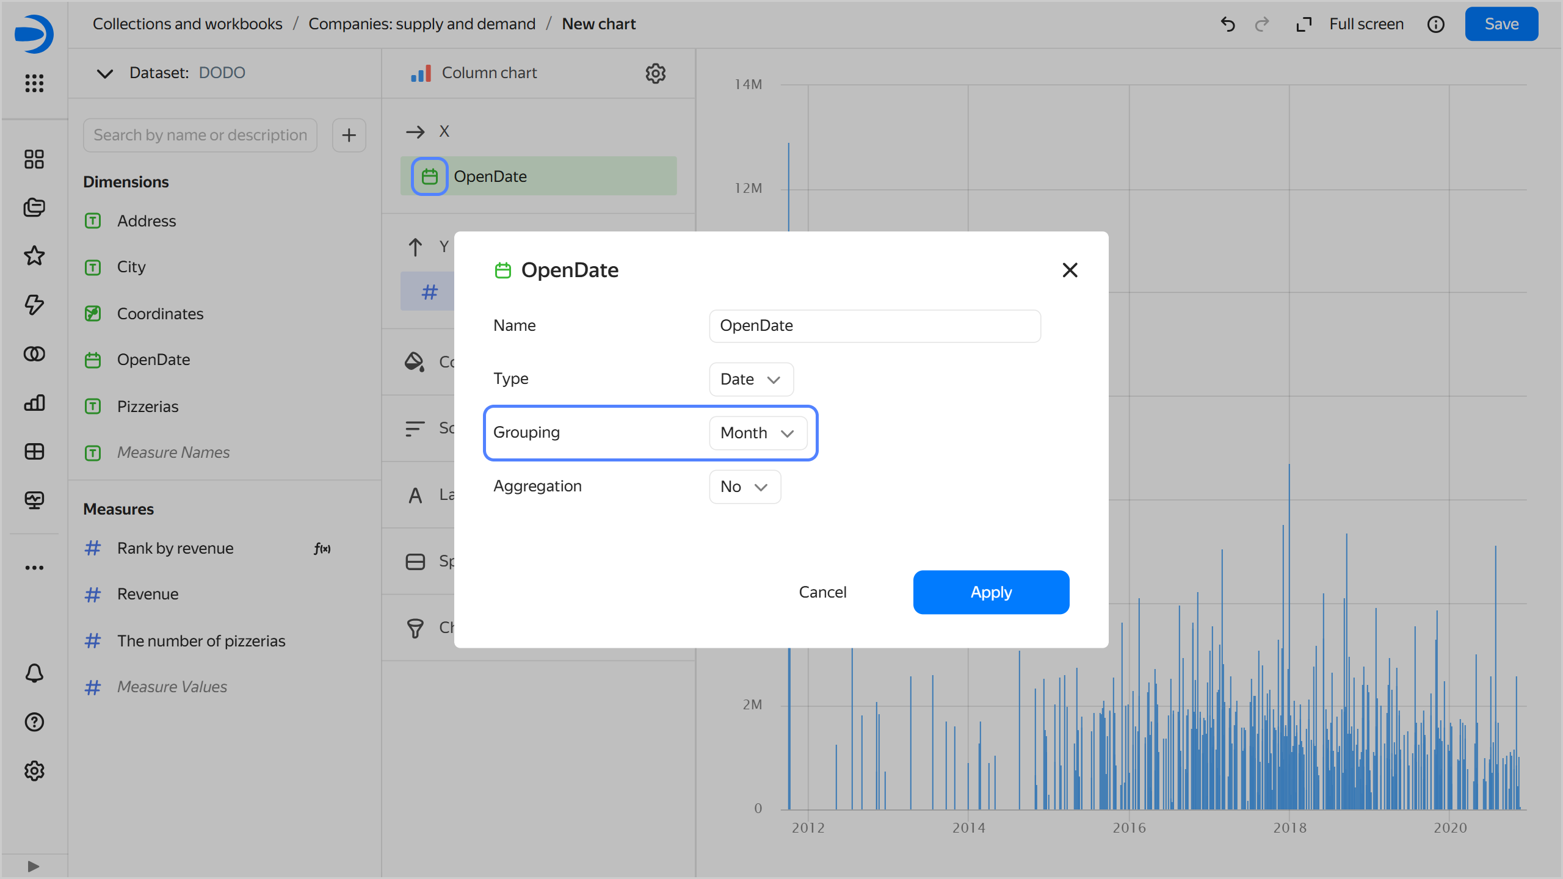Viewport: 1563px width, 879px height.
Task: Click the Name input field
Action: (874, 325)
